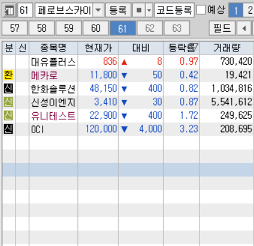Open the 페로브스카이 group name dropdown
This screenshot has width=254, height=246.
[98, 10]
